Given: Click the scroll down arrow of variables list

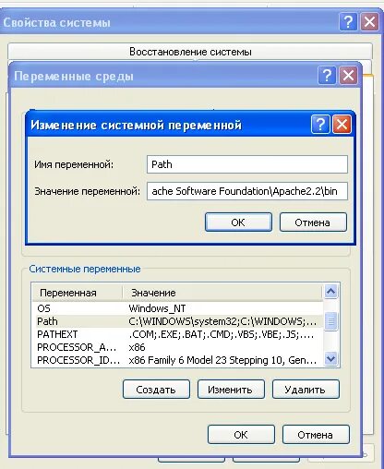Looking at the screenshot, I should tap(330, 358).
